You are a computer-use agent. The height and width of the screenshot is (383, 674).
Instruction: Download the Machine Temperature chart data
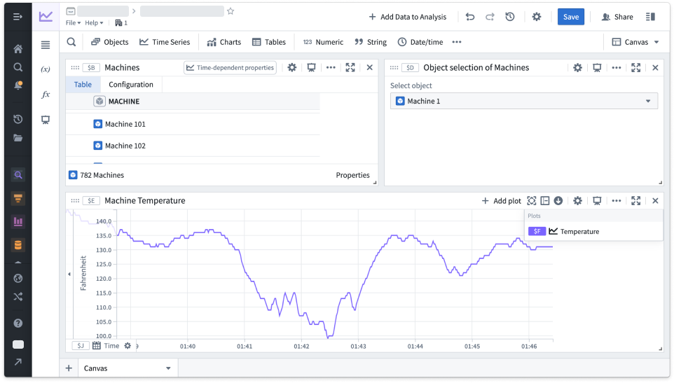[558, 200]
